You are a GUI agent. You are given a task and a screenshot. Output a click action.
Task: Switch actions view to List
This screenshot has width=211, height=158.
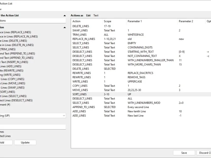pyautogui.click(x=88, y=16)
